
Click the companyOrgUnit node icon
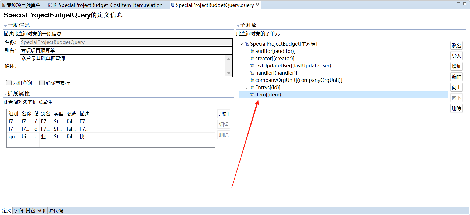tap(252, 80)
